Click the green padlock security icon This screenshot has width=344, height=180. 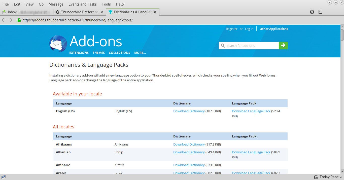pos(19,20)
